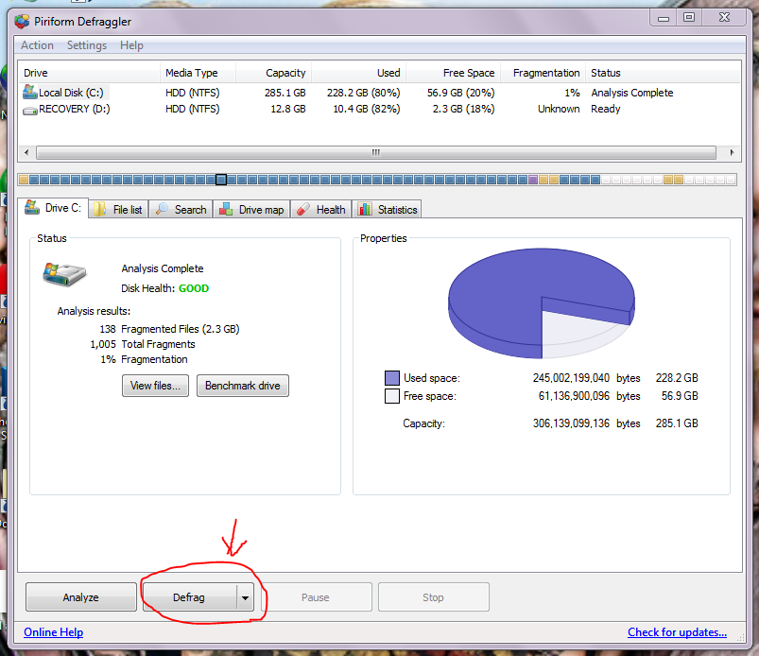Image resolution: width=759 pixels, height=656 pixels.
Task: Open the Settings menu
Action: coord(87,45)
